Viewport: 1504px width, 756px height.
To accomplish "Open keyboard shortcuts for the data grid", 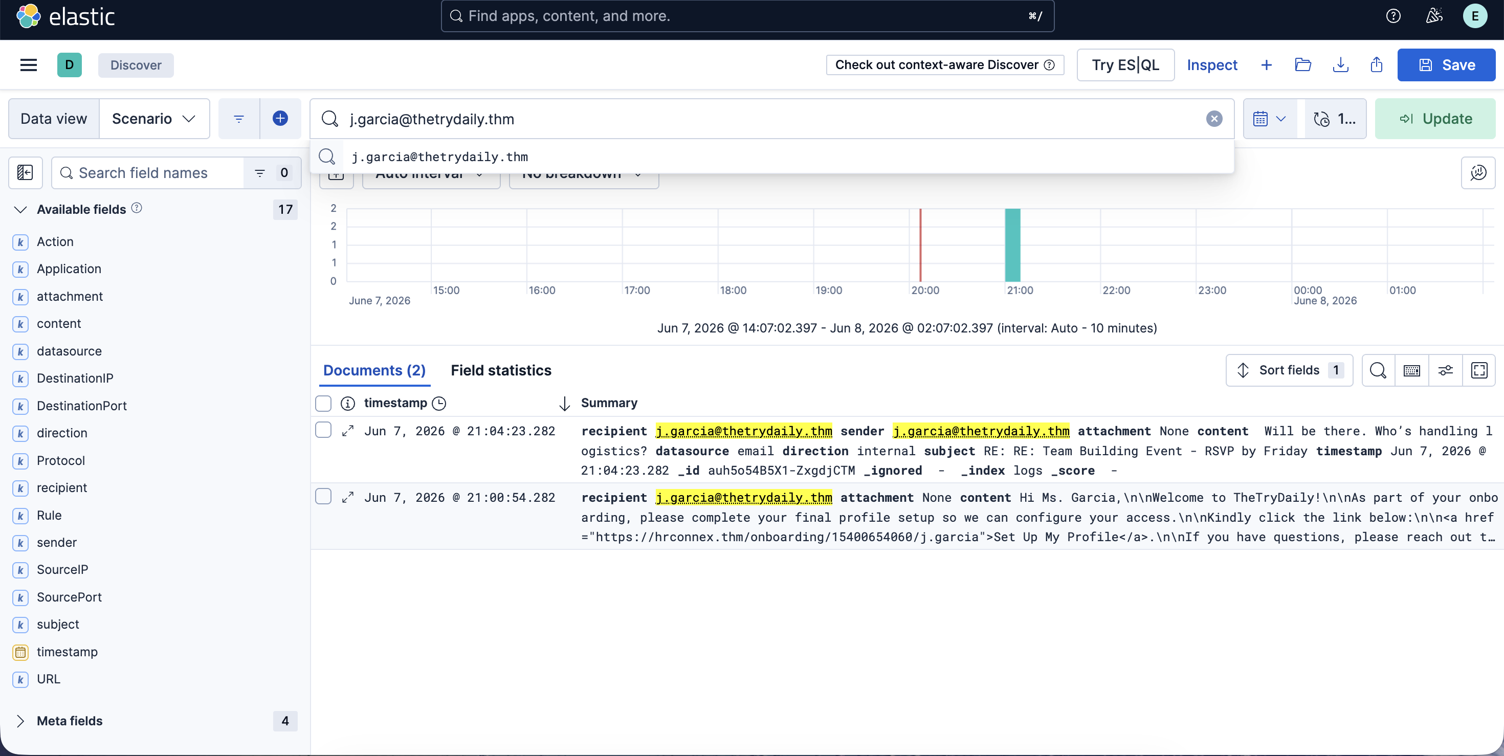I will coord(1412,370).
